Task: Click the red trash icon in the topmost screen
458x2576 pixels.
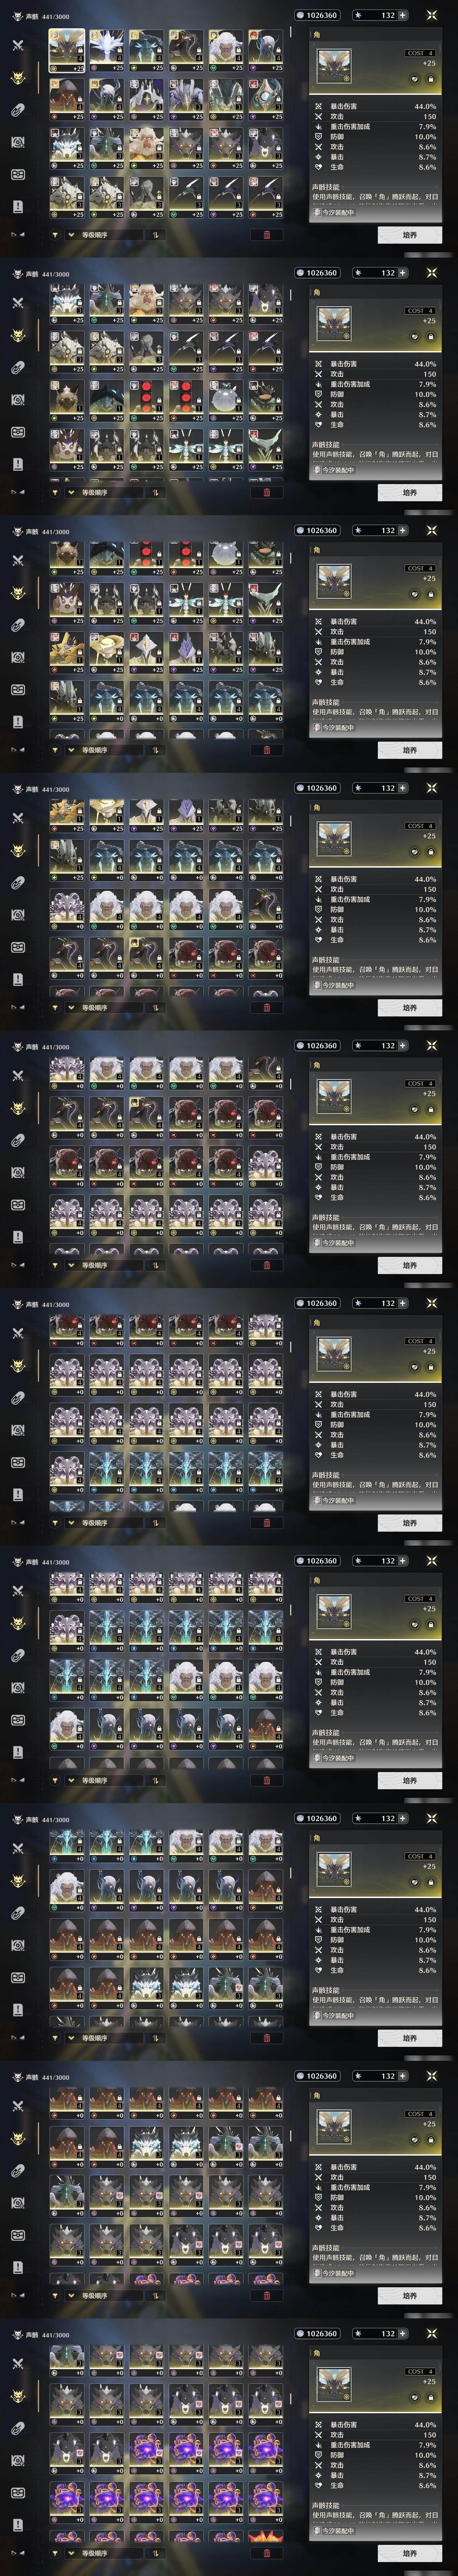Action: pos(266,235)
